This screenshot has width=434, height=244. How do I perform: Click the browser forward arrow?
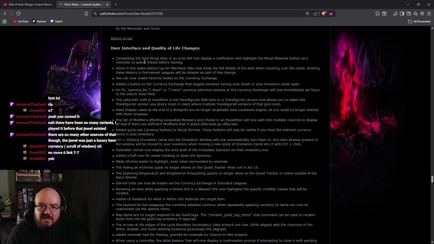(x=12, y=14)
